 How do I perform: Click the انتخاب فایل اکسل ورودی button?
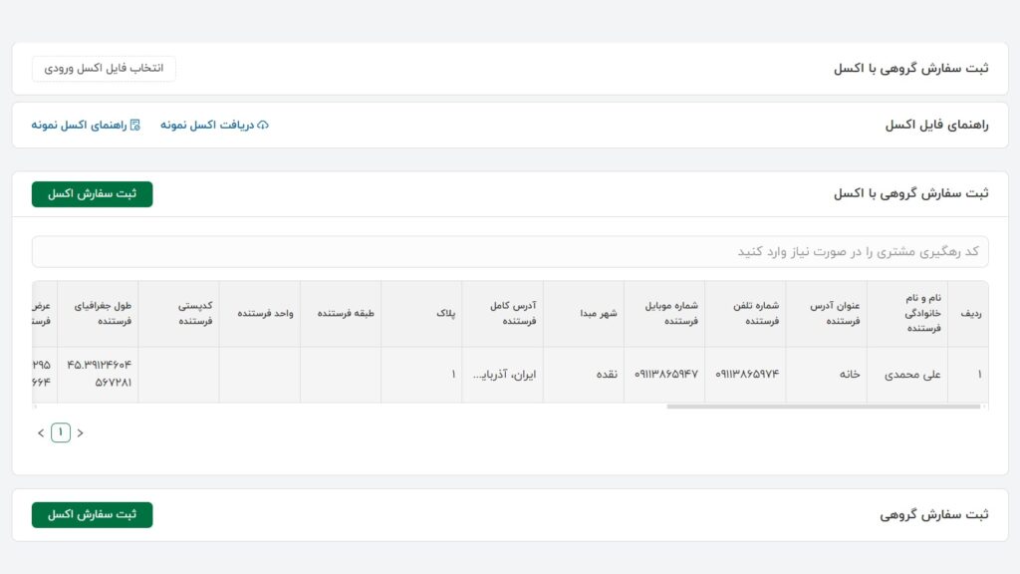(x=103, y=68)
